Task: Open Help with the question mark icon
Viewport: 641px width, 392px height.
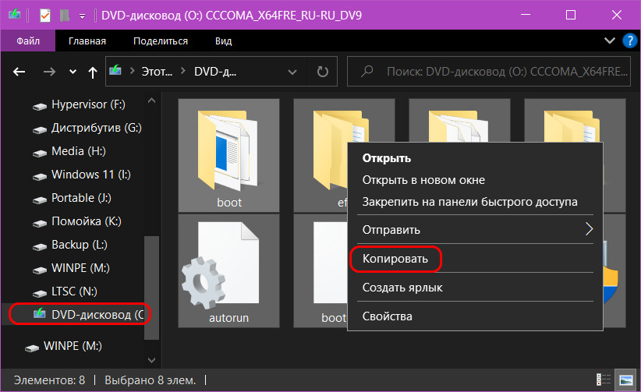Action: [629, 41]
